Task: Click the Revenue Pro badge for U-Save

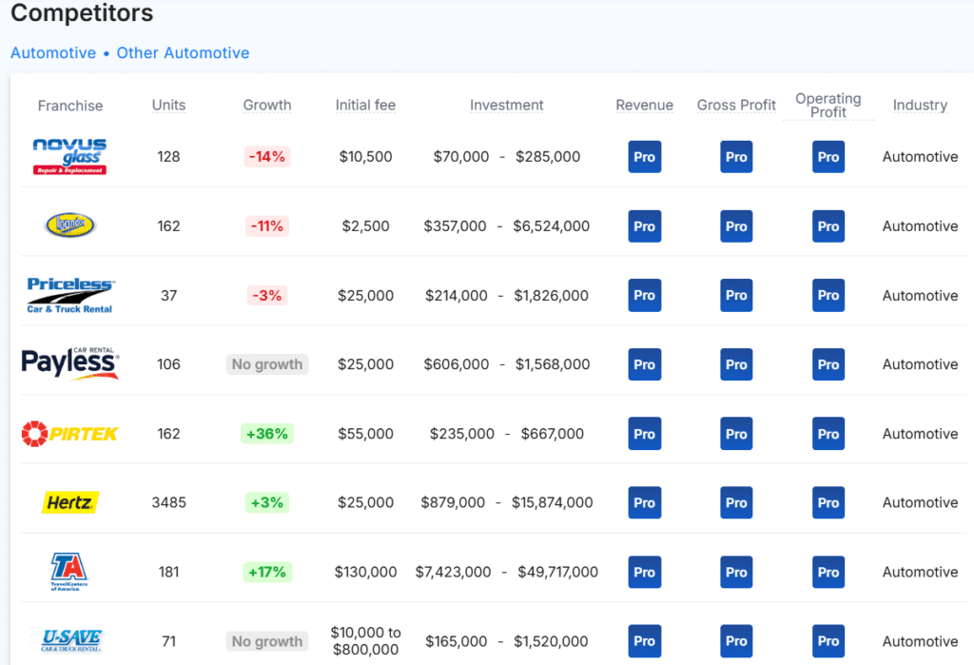Action: point(645,641)
